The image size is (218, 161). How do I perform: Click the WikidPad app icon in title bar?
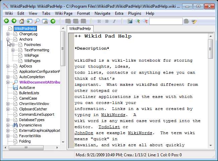click(6, 6)
